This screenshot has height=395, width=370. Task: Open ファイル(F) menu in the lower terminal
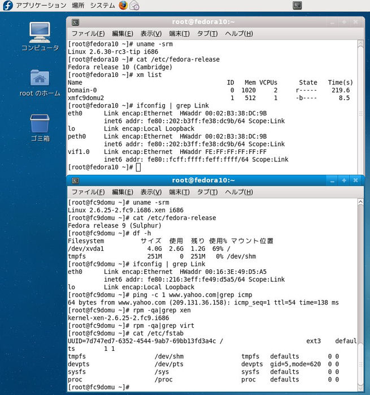[88, 192]
